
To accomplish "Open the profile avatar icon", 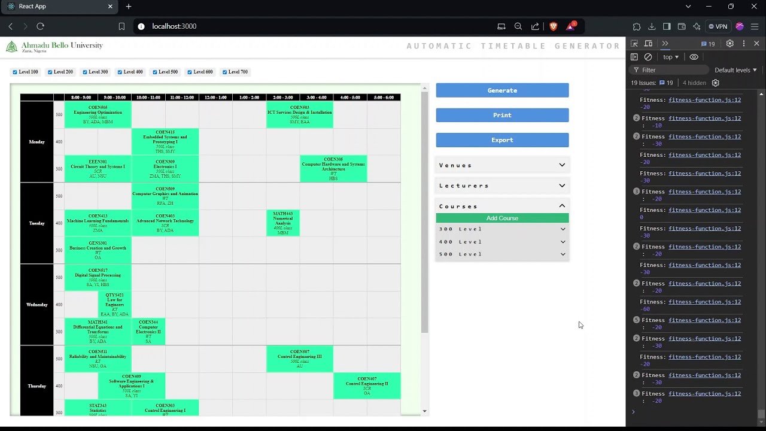I will (740, 26).
